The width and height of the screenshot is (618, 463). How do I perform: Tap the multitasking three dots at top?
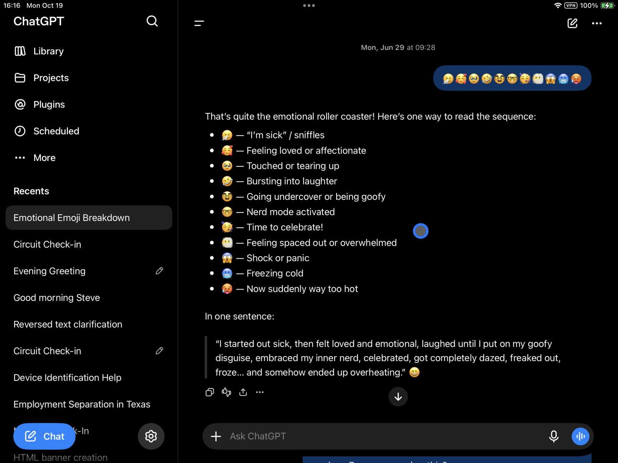(x=309, y=6)
